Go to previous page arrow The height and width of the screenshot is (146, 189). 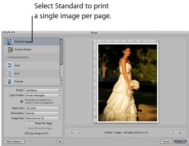coord(79,133)
